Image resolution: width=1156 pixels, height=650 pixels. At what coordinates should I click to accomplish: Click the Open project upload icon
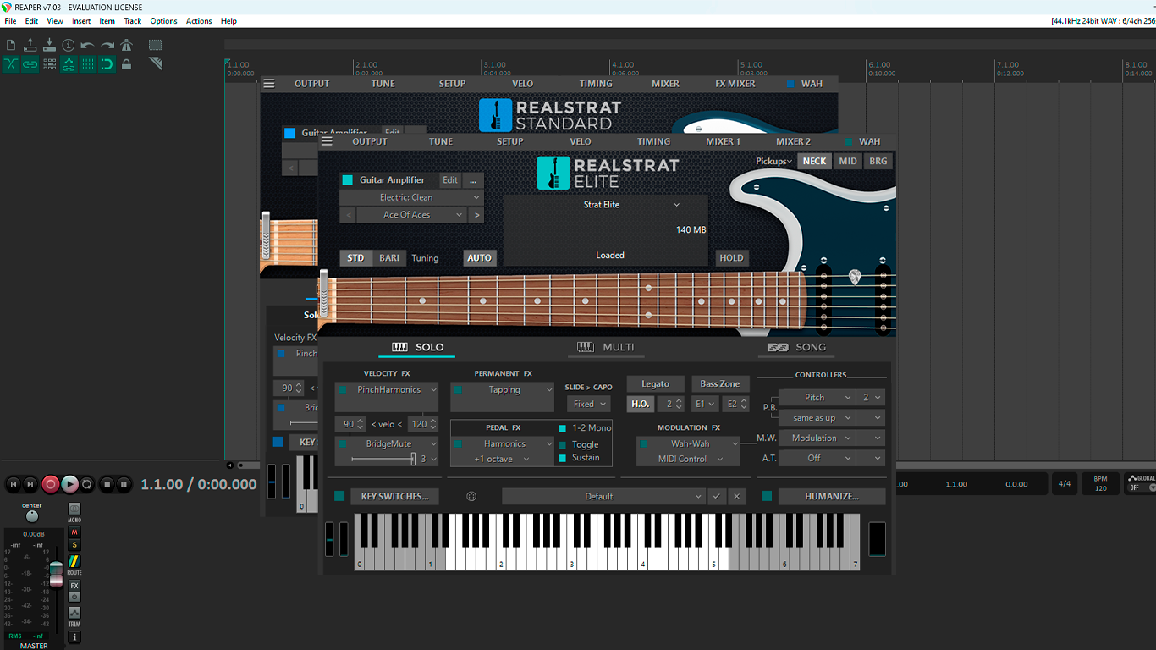pyautogui.click(x=30, y=45)
